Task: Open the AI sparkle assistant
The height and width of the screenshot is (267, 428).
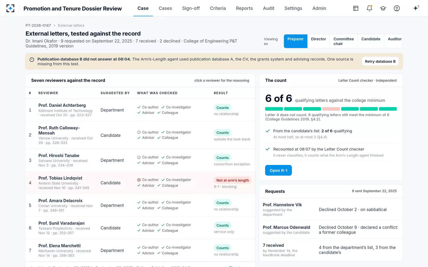Action: pyautogui.click(x=416, y=8)
